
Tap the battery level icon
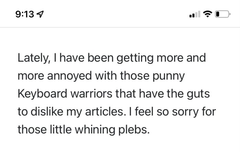223,14
